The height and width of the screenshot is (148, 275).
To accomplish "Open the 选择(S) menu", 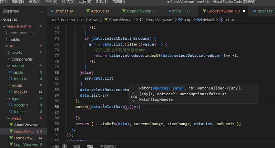I will coord(34,2).
